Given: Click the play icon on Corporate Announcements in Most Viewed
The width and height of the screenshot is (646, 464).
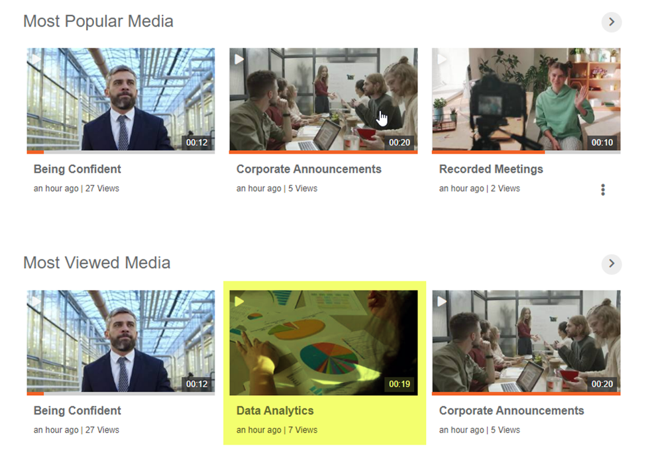Looking at the screenshot, I should pos(442,301).
